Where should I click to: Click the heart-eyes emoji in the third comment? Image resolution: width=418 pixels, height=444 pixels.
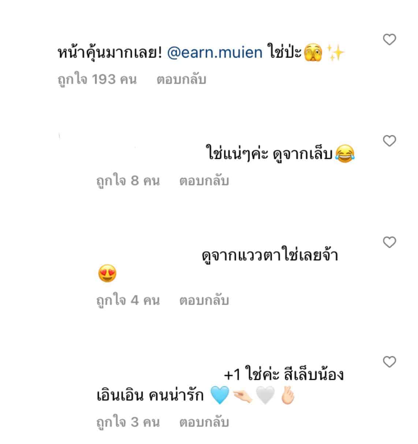click(x=107, y=274)
